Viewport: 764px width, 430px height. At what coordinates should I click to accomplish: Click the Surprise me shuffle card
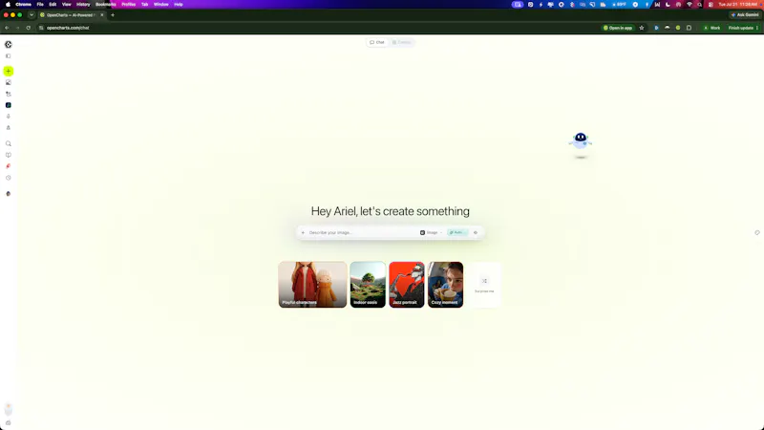484,285
